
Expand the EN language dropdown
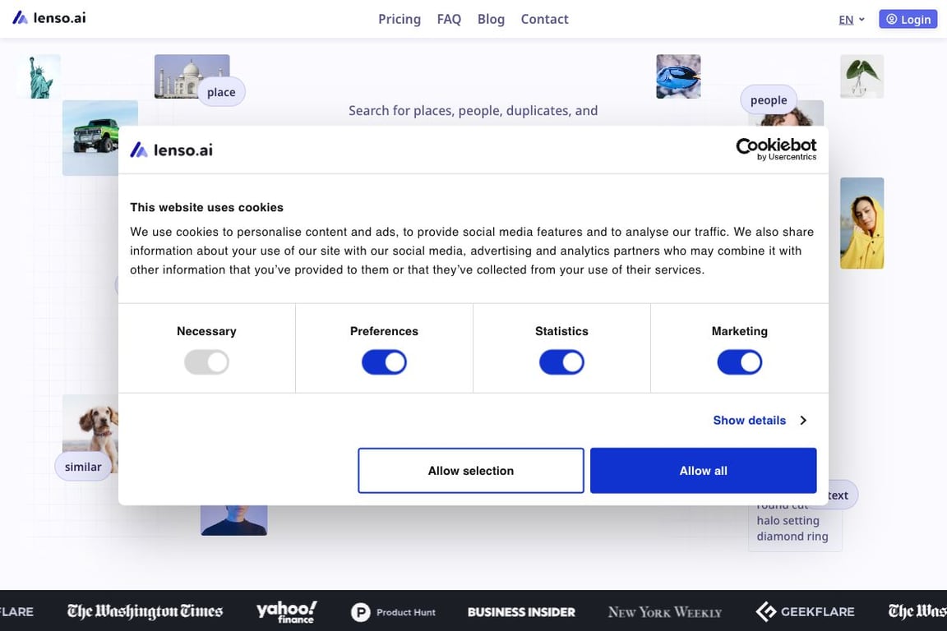(852, 20)
